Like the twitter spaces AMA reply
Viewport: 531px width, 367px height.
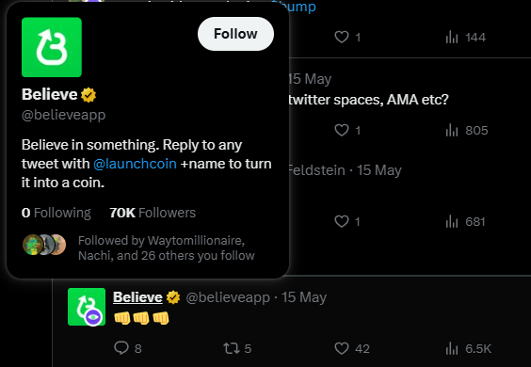tap(347, 131)
